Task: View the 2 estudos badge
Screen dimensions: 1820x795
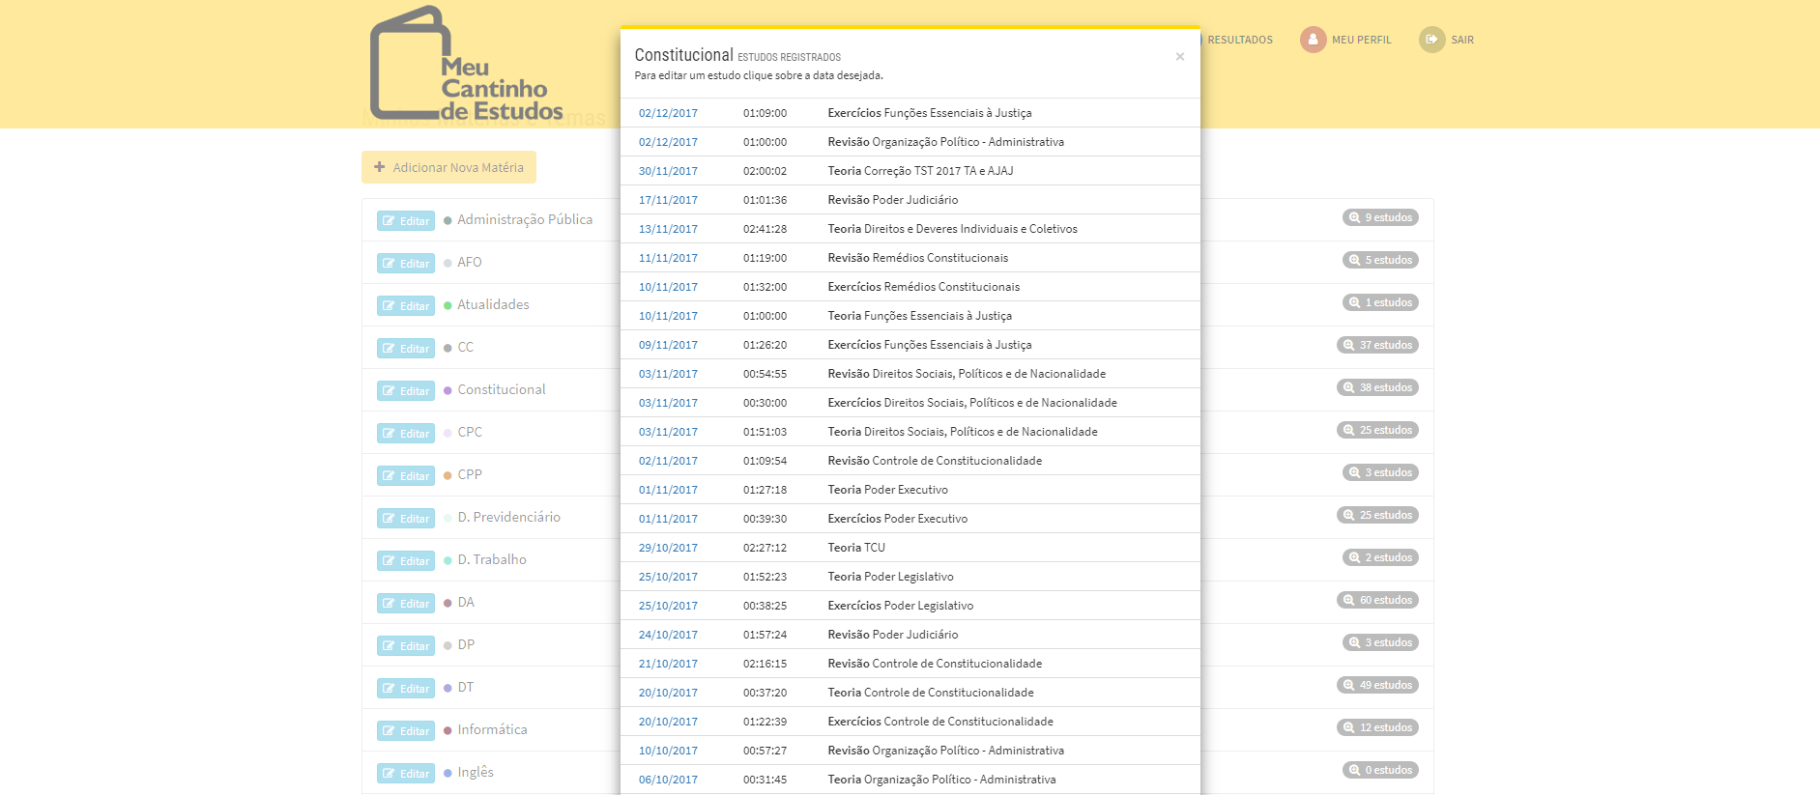Action: [1380, 557]
